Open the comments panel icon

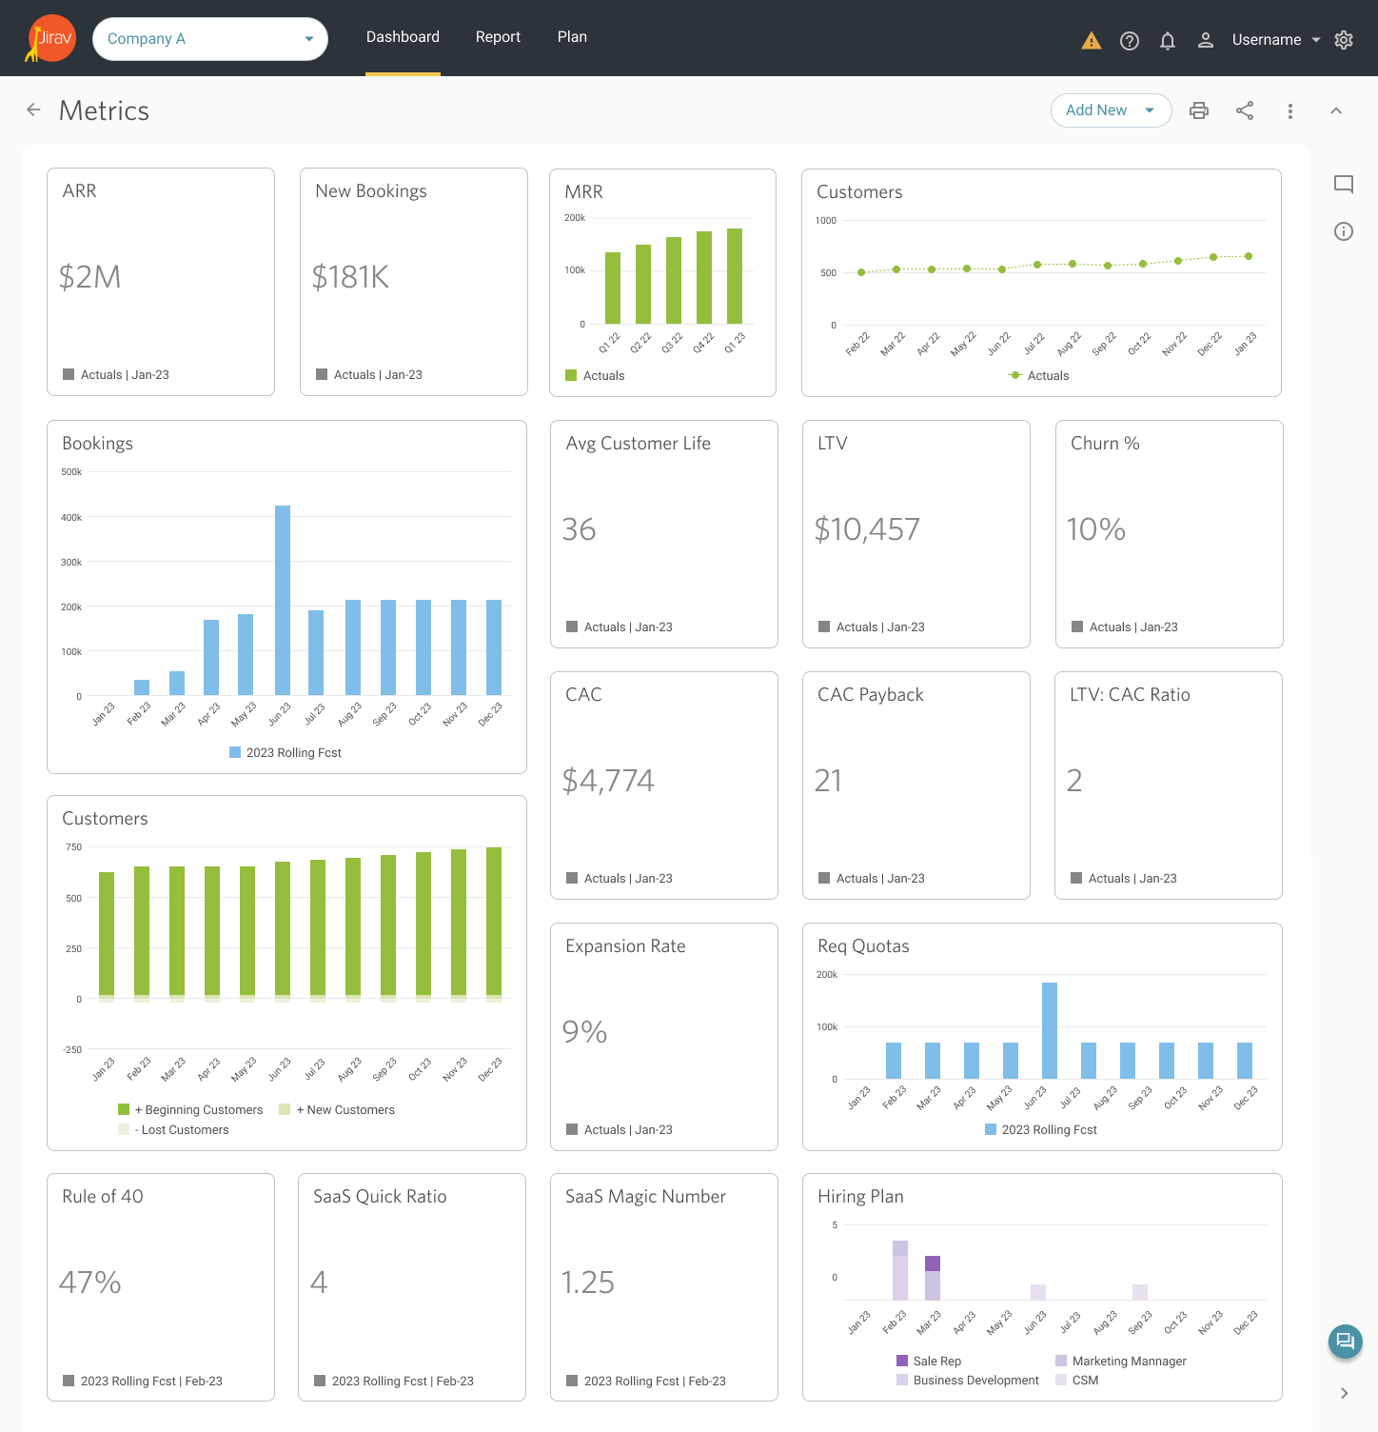click(x=1344, y=184)
